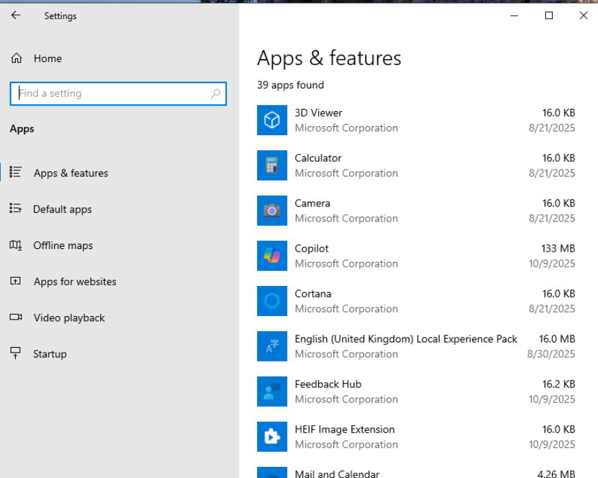Click the HEIF Image Extension icon

pyautogui.click(x=272, y=437)
